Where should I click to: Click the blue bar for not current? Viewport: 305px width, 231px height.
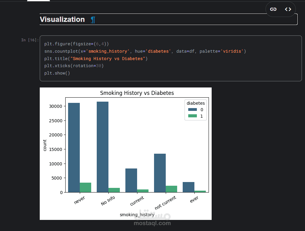tap(160, 173)
